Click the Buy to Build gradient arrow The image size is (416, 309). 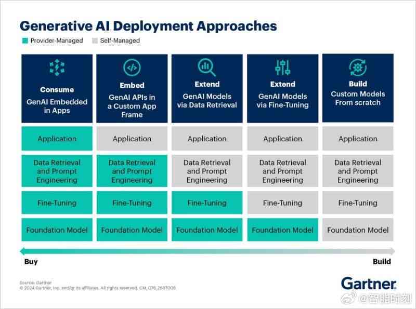tap(207, 251)
